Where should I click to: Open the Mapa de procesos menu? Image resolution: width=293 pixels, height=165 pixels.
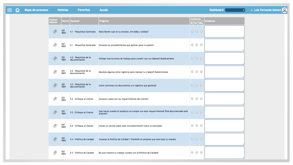(x=36, y=10)
